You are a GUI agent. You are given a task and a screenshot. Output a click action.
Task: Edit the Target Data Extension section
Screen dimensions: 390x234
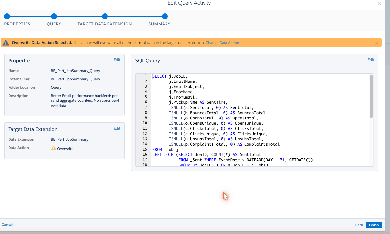click(117, 128)
